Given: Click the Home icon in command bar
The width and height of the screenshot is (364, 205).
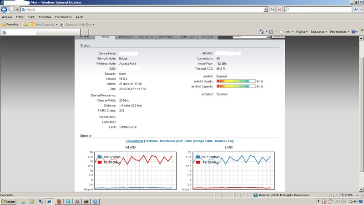Looking at the screenshot, I should point(262,32).
